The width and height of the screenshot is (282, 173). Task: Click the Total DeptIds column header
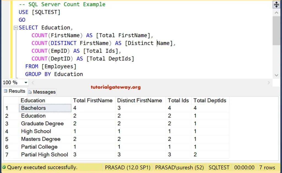pyautogui.click(x=210, y=100)
